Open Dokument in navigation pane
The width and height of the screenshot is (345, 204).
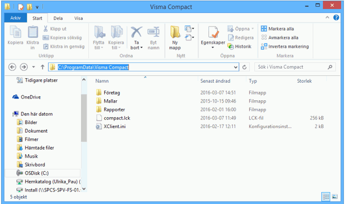tap(36, 131)
